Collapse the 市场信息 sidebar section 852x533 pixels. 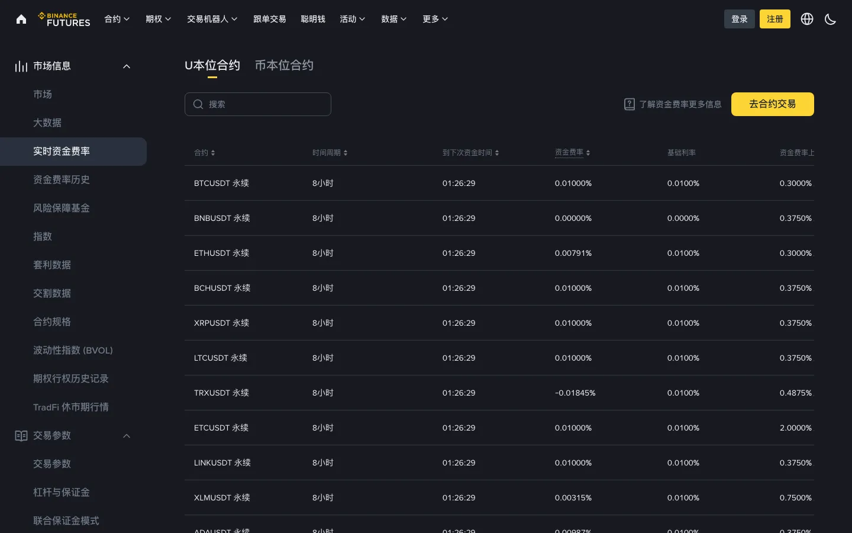click(x=127, y=66)
